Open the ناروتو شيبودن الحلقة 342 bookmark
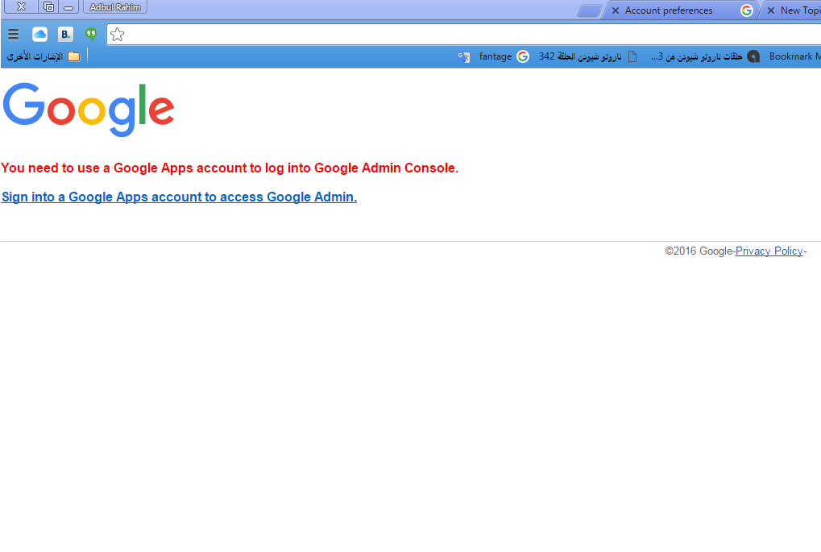 tap(587, 56)
